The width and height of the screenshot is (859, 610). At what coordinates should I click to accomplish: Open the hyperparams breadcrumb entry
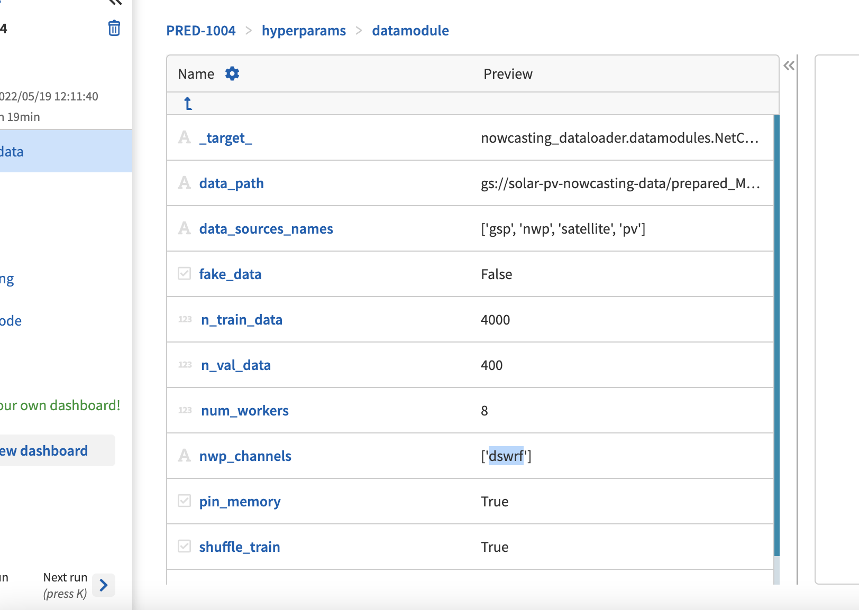tap(304, 30)
